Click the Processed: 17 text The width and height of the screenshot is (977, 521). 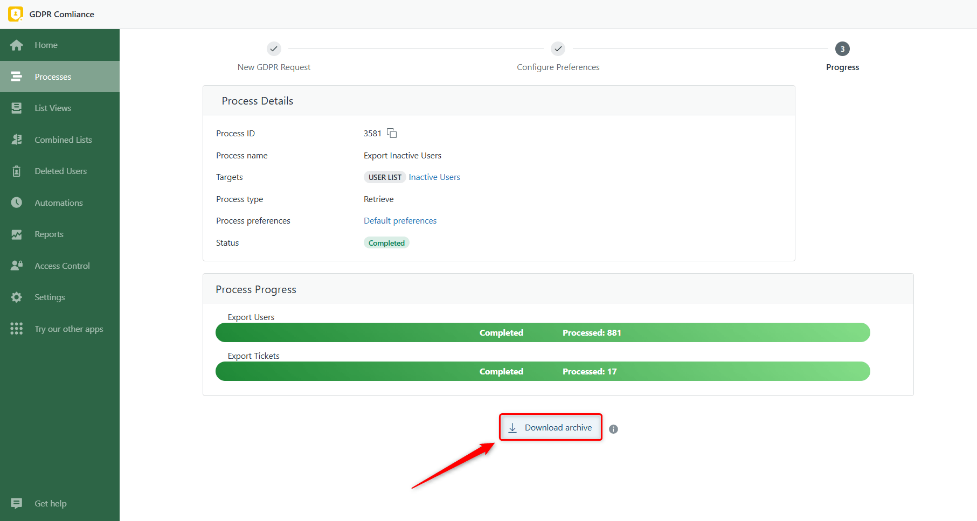tap(590, 372)
